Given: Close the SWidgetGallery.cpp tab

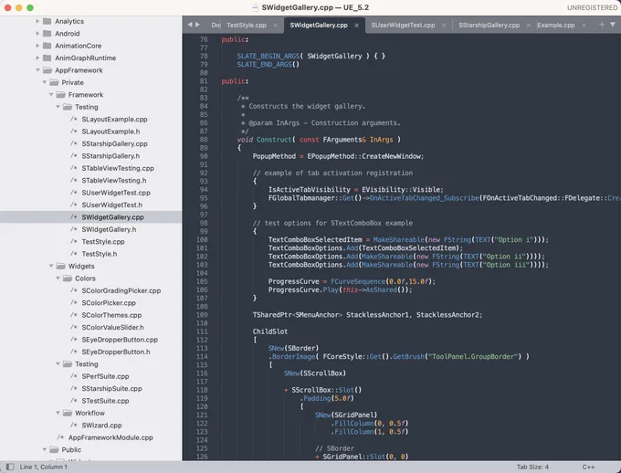Looking at the screenshot, I should click(x=356, y=26).
